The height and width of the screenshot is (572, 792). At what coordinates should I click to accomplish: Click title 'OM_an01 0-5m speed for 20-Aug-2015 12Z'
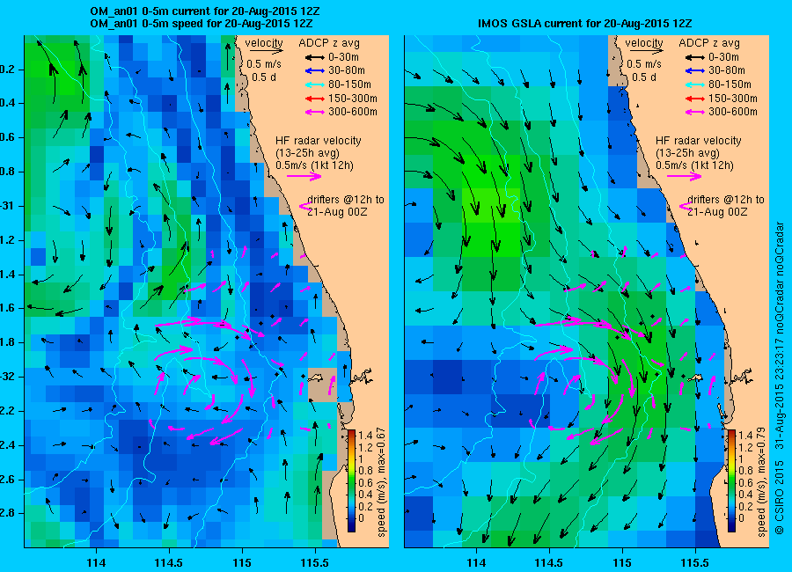click(x=201, y=24)
